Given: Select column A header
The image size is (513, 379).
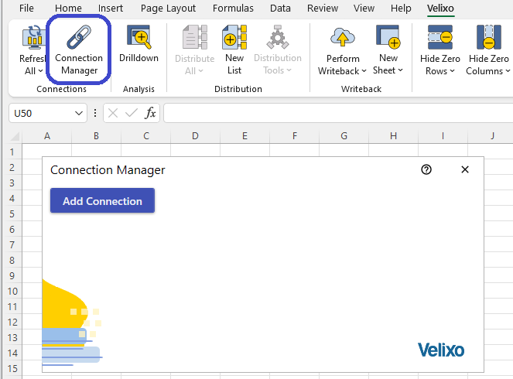Looking at the screenshot, I should 47,135.
